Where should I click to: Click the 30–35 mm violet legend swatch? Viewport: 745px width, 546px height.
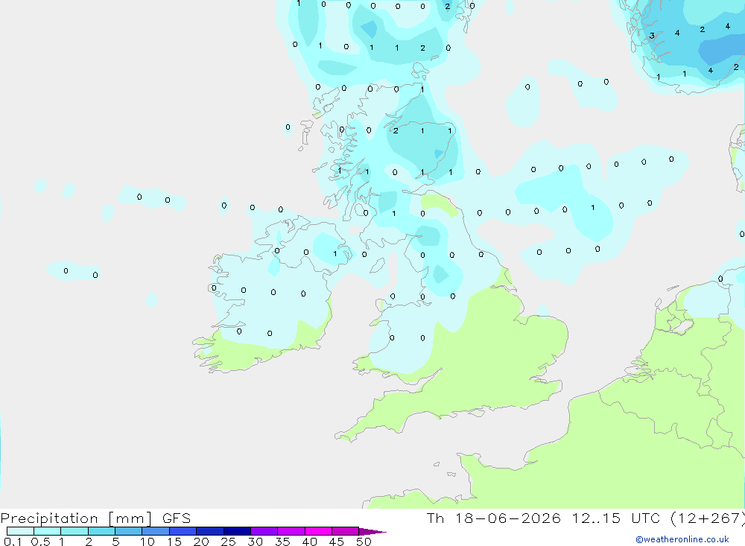coord(264,531)
